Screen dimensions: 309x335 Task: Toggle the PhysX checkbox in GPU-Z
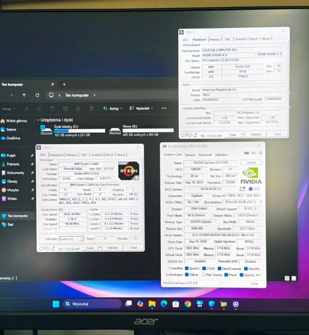(x=226, y=275)
